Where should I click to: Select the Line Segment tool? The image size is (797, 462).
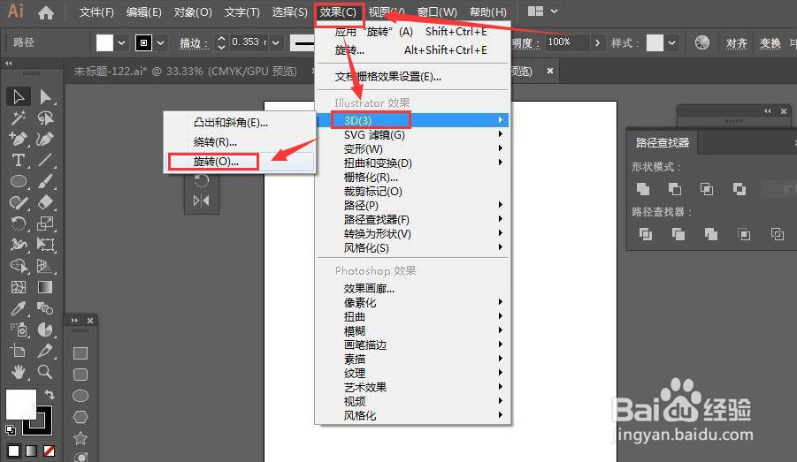46,160
